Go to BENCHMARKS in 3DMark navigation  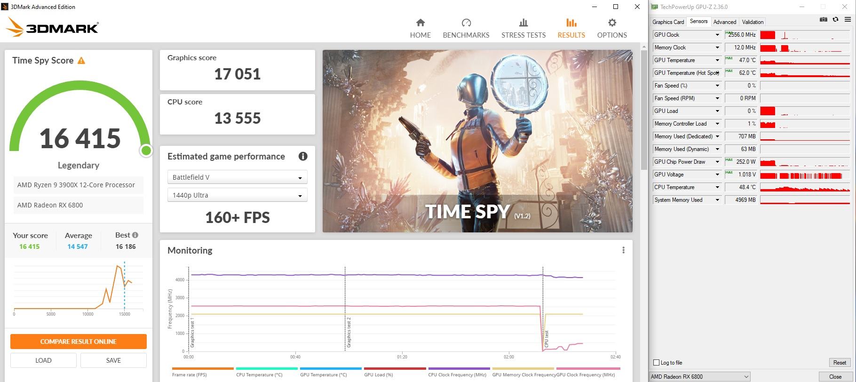(x=466, y=29)
